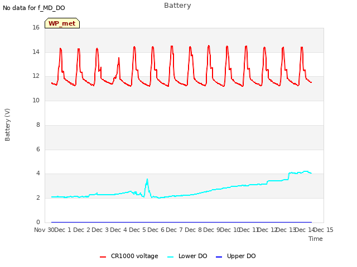Click the cyan Lower DO legend swatch

[170, 257]
